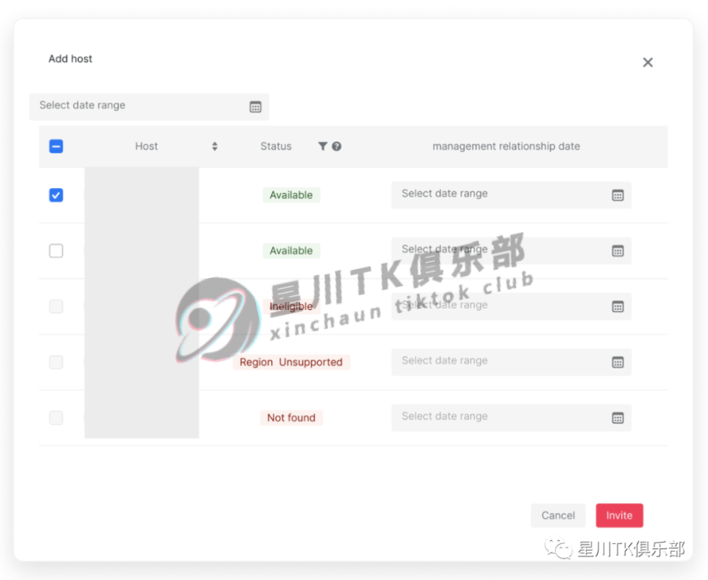This screenshot has width=708, height=580.
Task: Open calendar icon for second Available row
Action: tap(618, 251)
